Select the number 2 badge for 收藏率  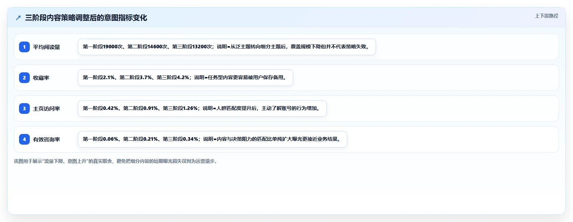coord(24,78)
